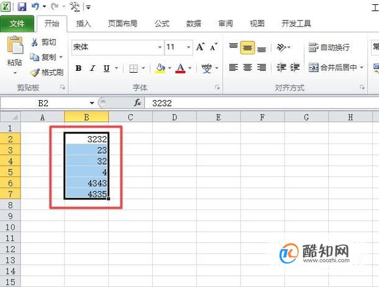
Task: Toggle underline formatting
Action: [107, 68]
